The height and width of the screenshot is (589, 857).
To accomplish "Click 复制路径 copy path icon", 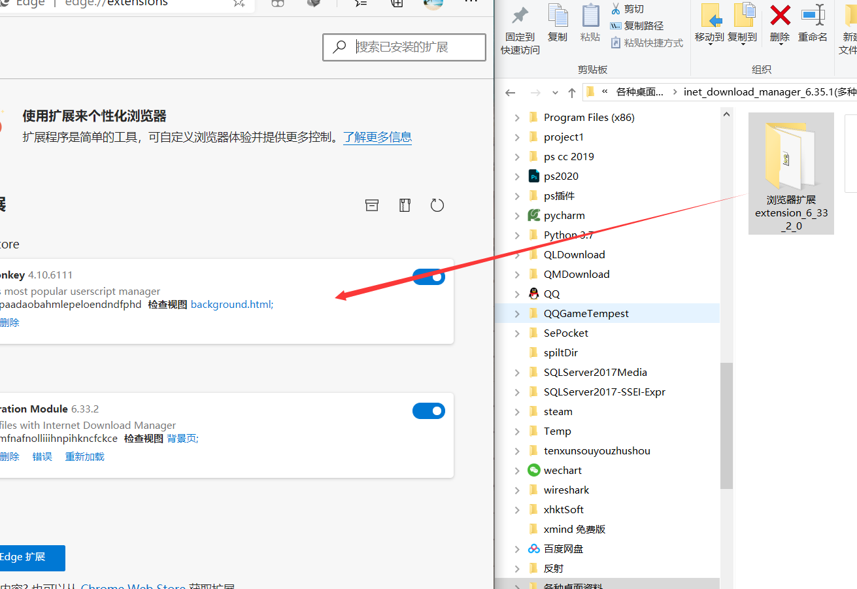I will click(x=615, y=25).
